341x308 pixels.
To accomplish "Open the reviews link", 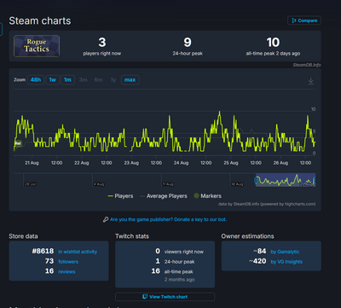I will click(66, 271).
